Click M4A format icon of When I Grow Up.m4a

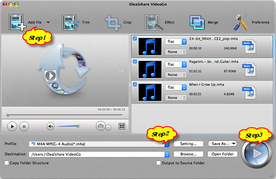(249, 92)
